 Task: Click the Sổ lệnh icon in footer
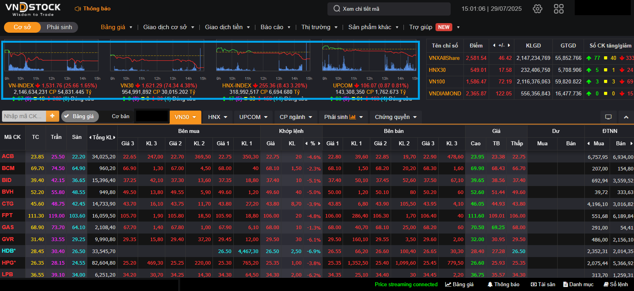606,285
